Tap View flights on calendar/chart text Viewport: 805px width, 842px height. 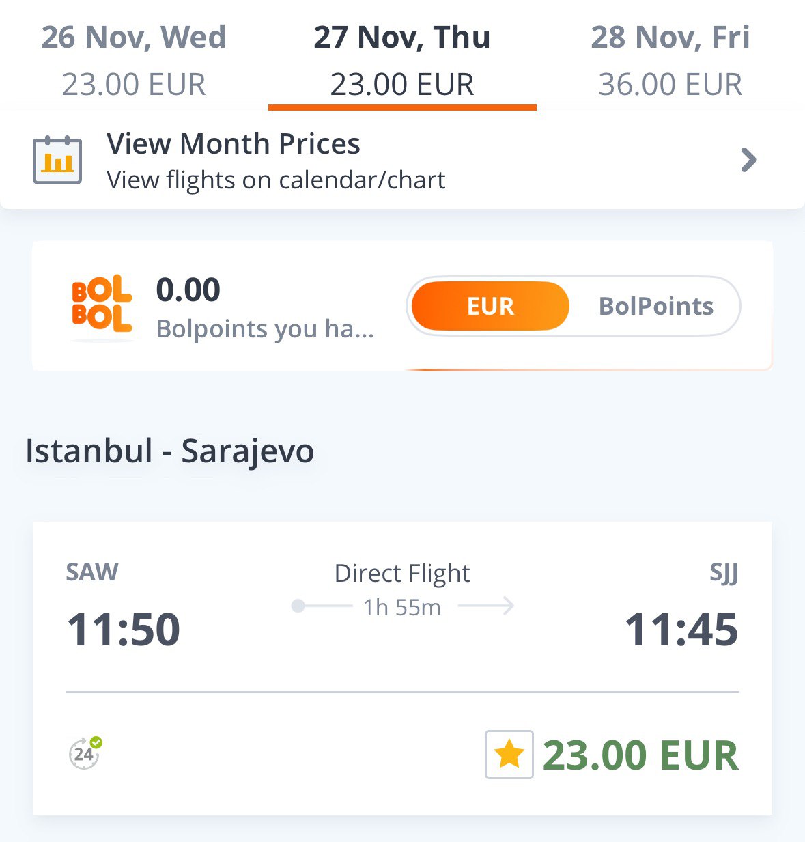[276, 180]
